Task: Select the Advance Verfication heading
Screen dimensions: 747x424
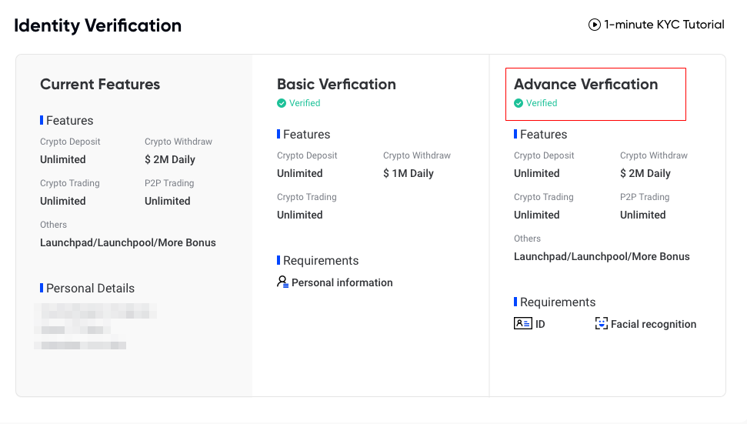Action: 585,85
